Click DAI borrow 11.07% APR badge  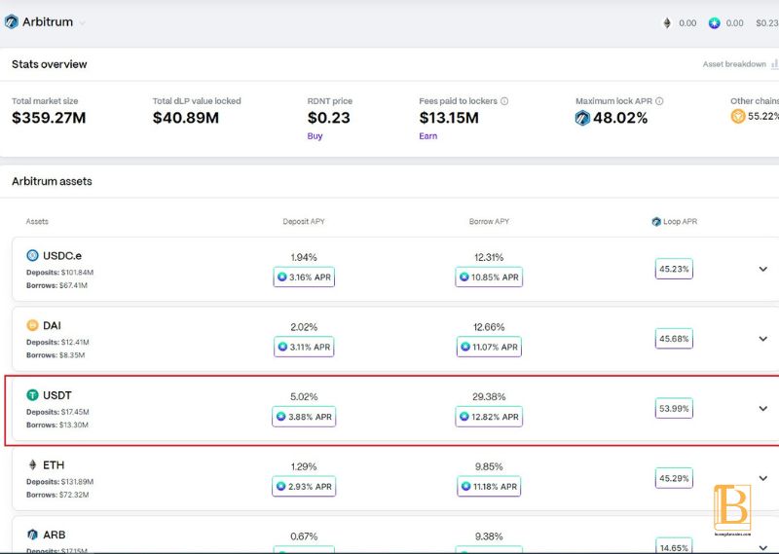point(489,347)
